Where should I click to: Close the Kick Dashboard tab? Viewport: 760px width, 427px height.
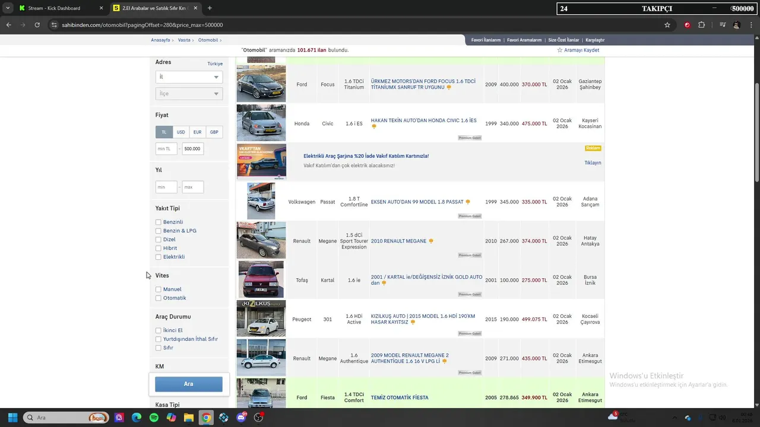pyautogui.click(x=101, y=8)
